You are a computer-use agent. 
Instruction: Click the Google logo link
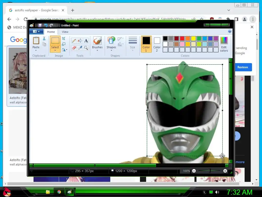[x=18, y=40]
